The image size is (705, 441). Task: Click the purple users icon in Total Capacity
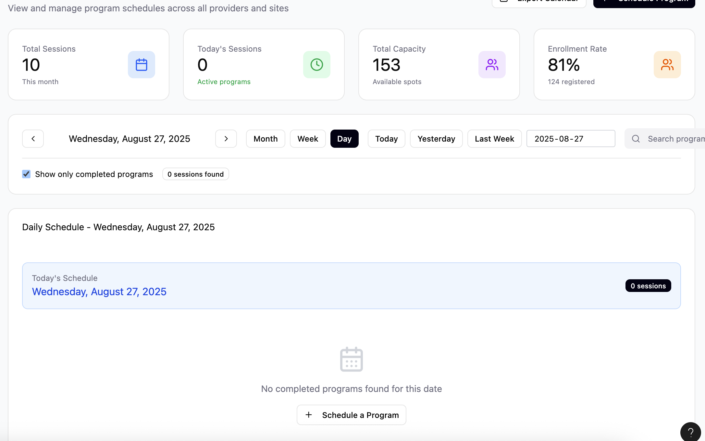point(492,65)
